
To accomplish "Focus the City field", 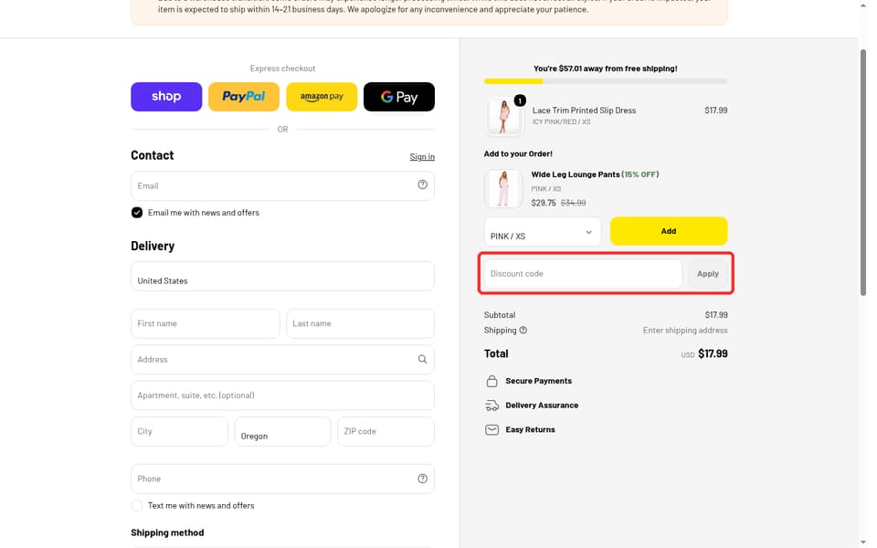I will point(180,431).
